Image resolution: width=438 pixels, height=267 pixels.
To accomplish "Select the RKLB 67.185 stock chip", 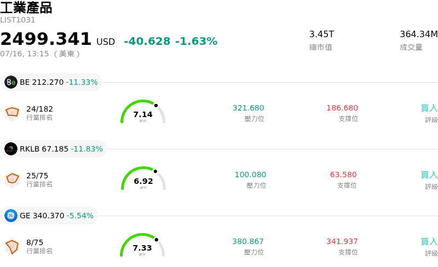I will 54,149.
